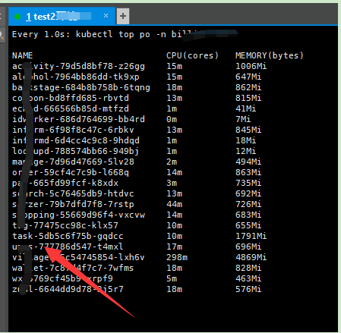Click the 298m CPU value
Viewport: 341px width, 333px height.
pos(177,257)
